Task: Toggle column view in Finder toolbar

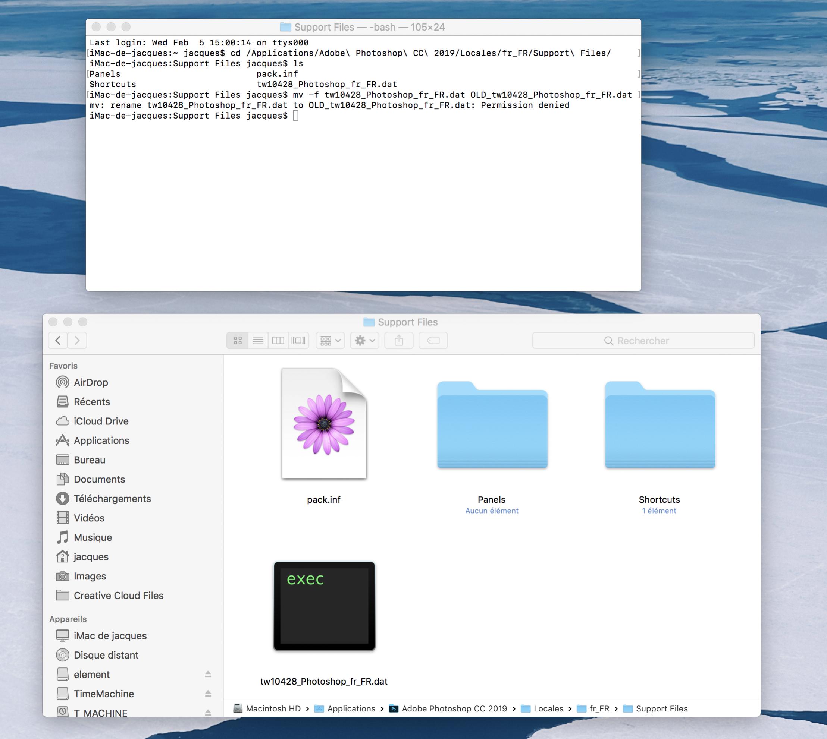Action: [x=277, y=340]
